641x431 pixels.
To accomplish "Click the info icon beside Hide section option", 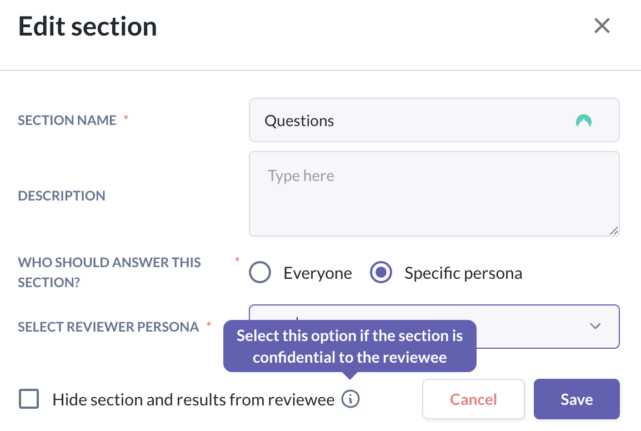I will tap(350, 399).
